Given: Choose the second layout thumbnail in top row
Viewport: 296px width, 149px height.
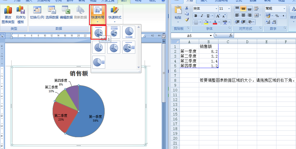Looking at the screenshot, I should (114, 32).
